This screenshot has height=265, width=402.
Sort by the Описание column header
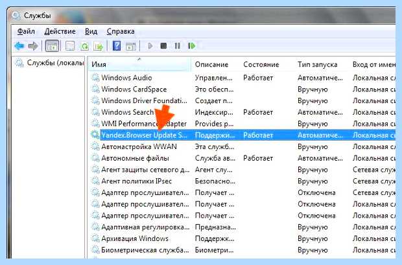[x=211, y=64]
